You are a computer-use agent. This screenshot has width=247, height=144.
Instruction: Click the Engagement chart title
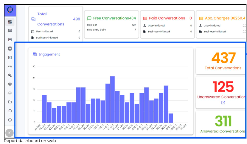click(x=49, y=54)
